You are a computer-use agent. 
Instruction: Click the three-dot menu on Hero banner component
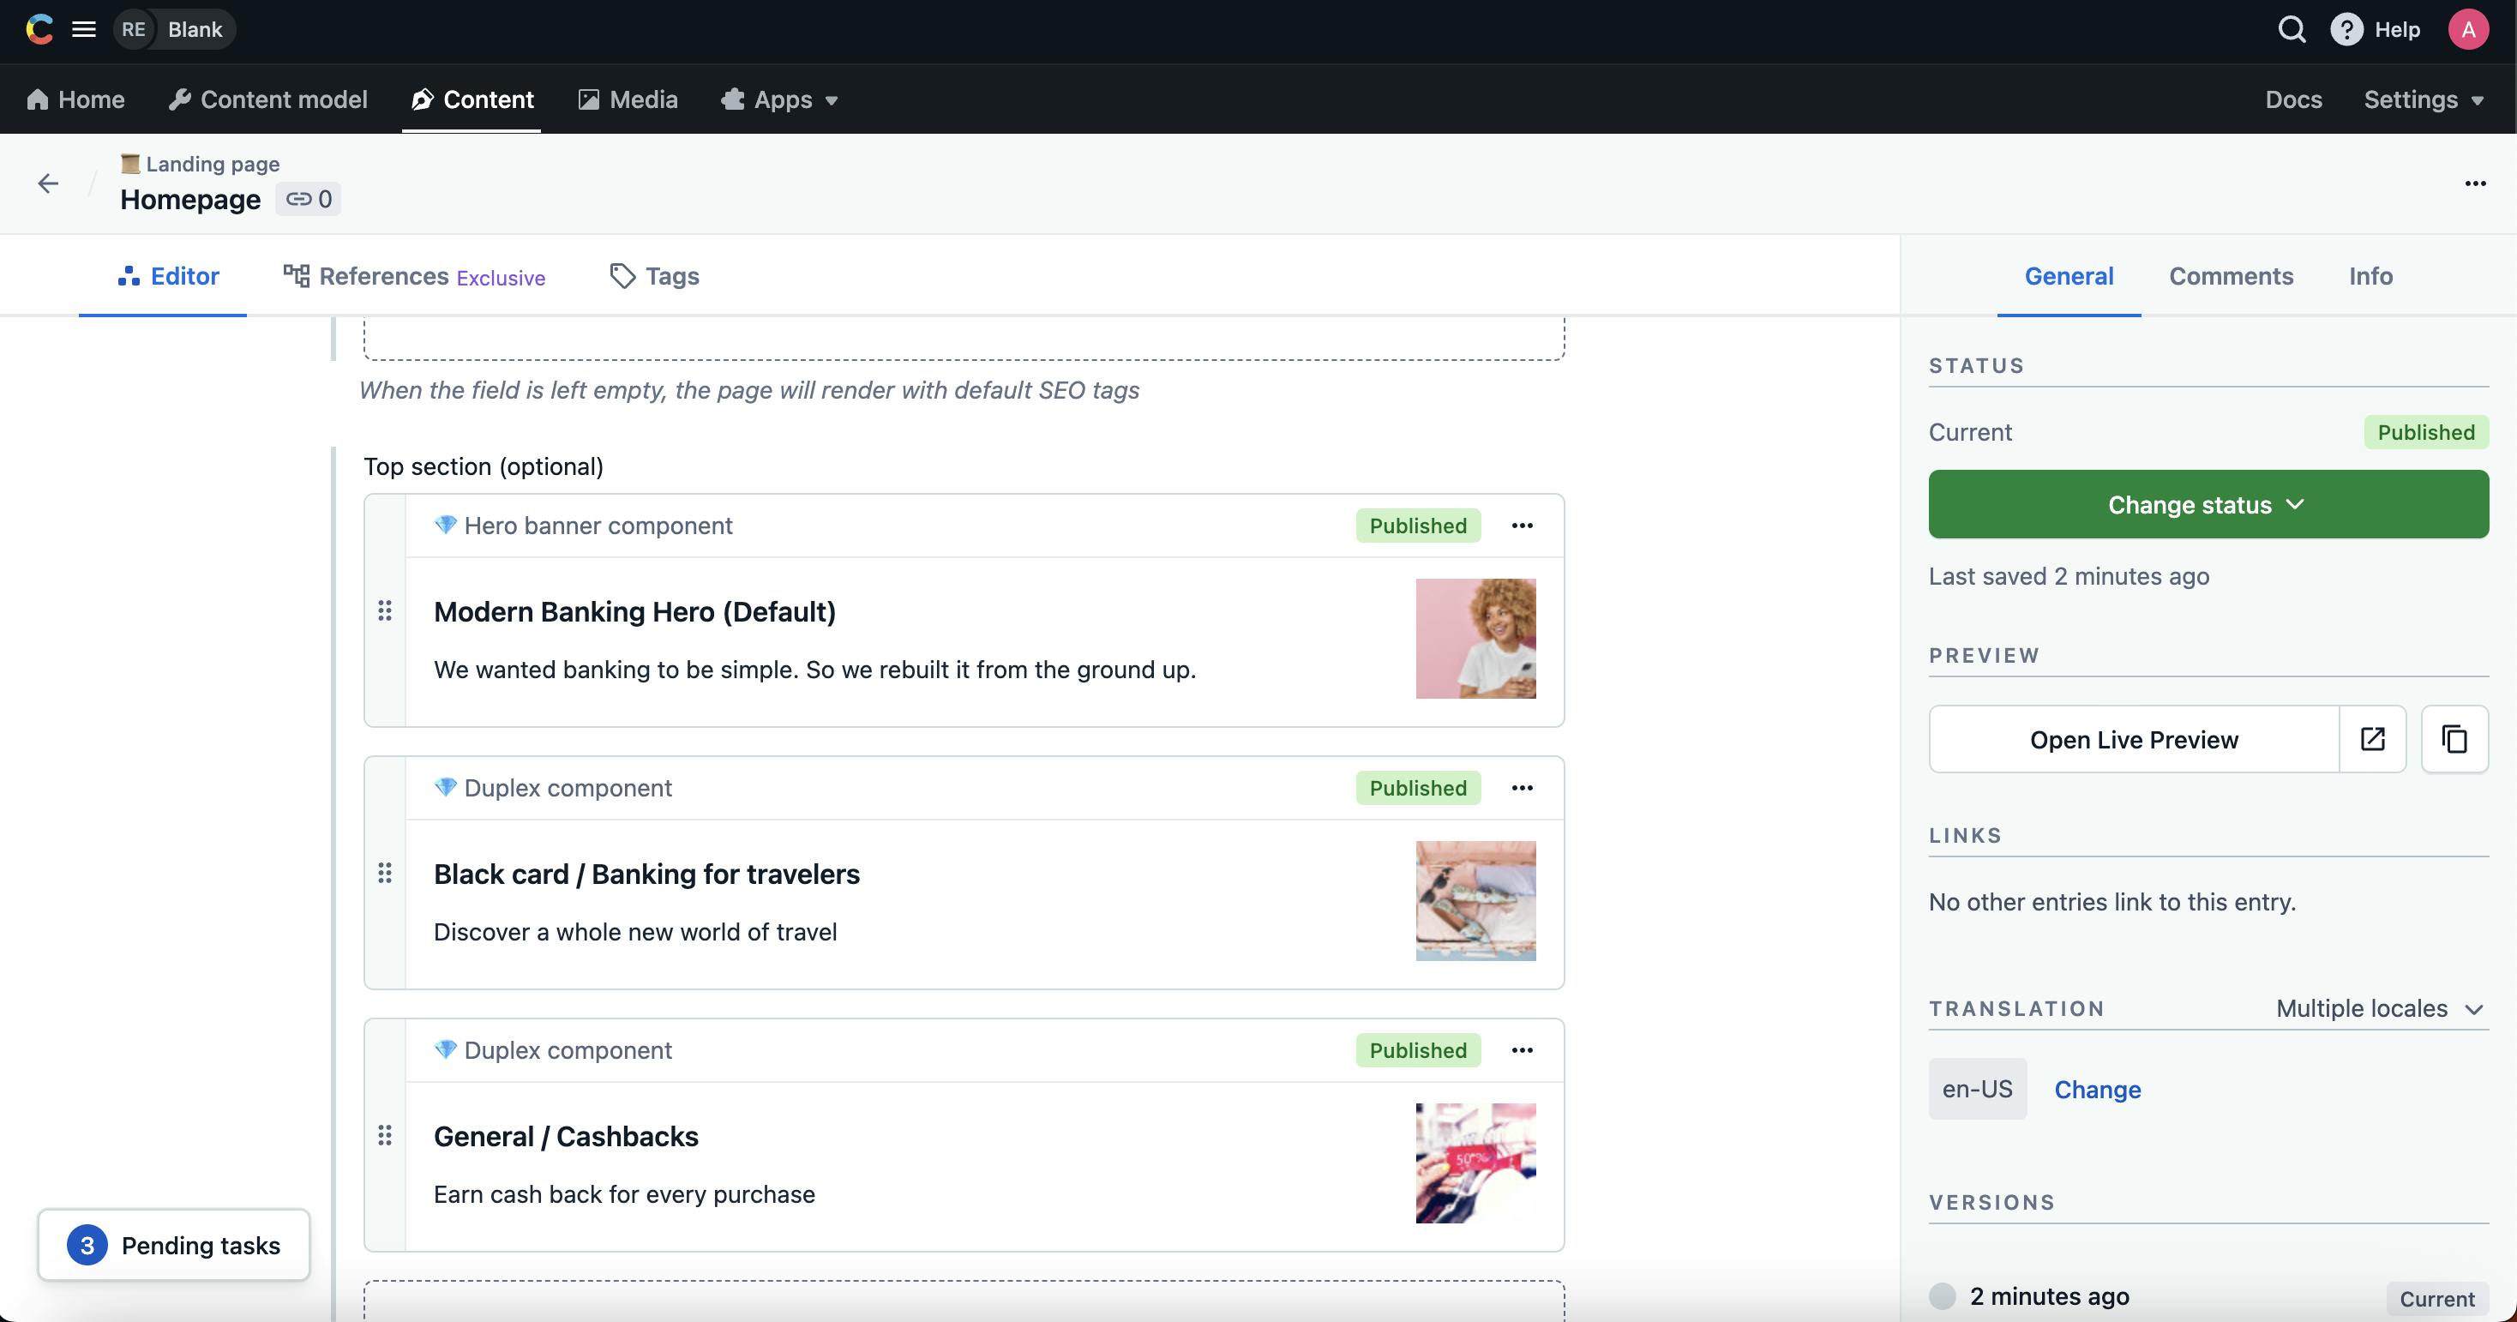coord(1520,526)
